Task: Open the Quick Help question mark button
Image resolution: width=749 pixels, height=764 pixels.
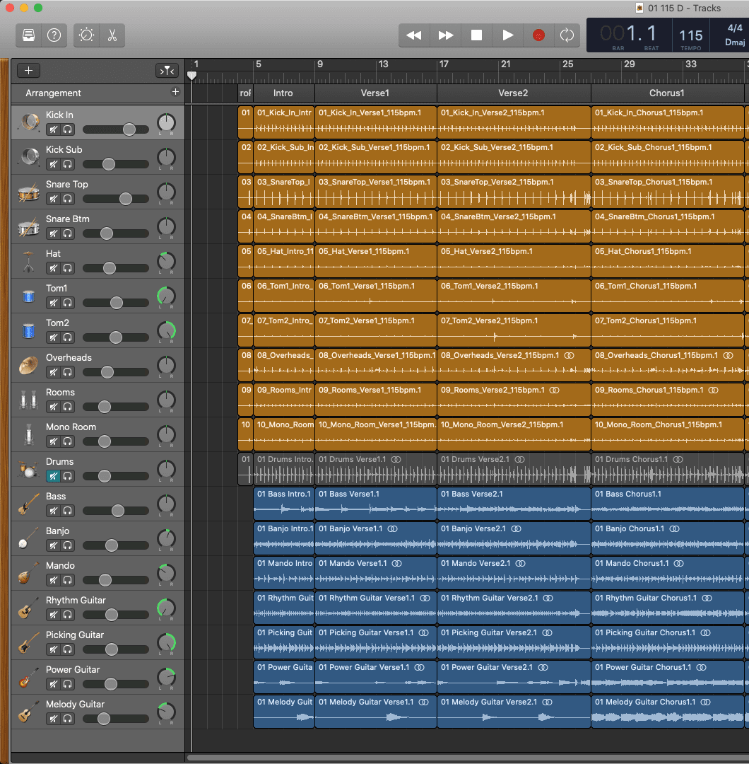Action: 54,35
